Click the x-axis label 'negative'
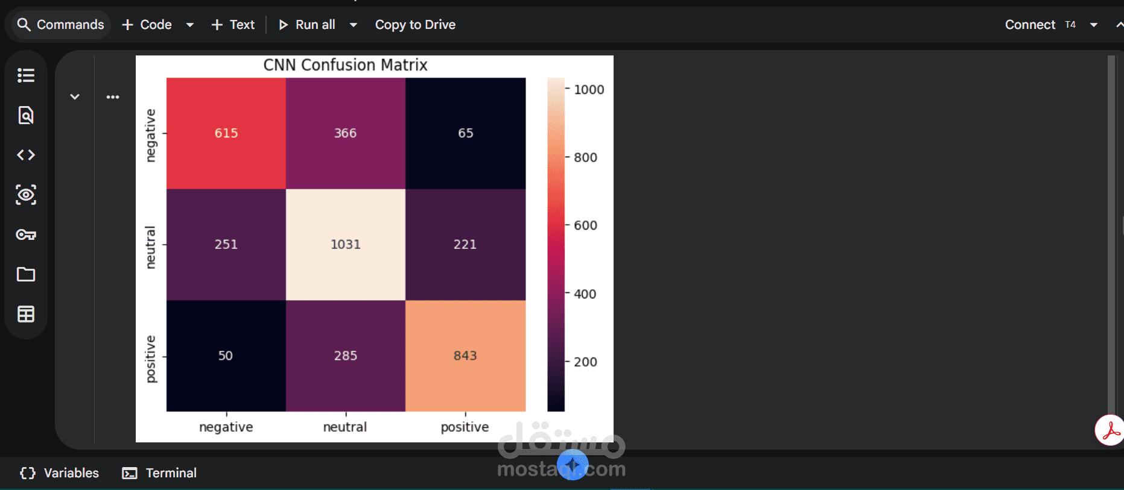This screenshot has width=1124, height=490. click(x=226, y=427)
